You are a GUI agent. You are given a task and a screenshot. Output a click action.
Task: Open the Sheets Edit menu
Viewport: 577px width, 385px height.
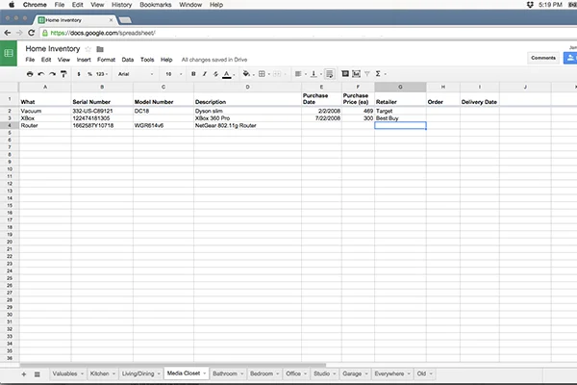tap(46, 60)
